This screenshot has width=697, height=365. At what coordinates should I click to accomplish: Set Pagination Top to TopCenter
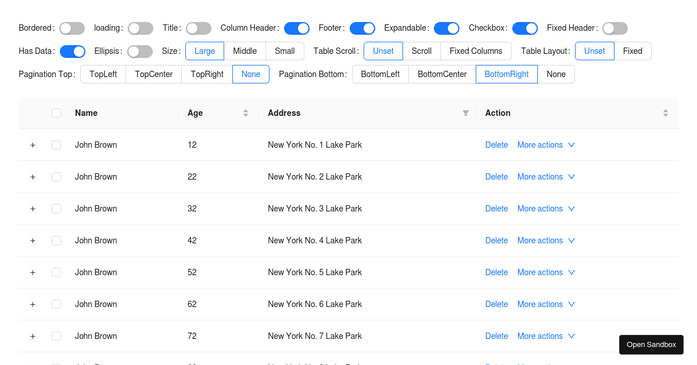point(154,74)
